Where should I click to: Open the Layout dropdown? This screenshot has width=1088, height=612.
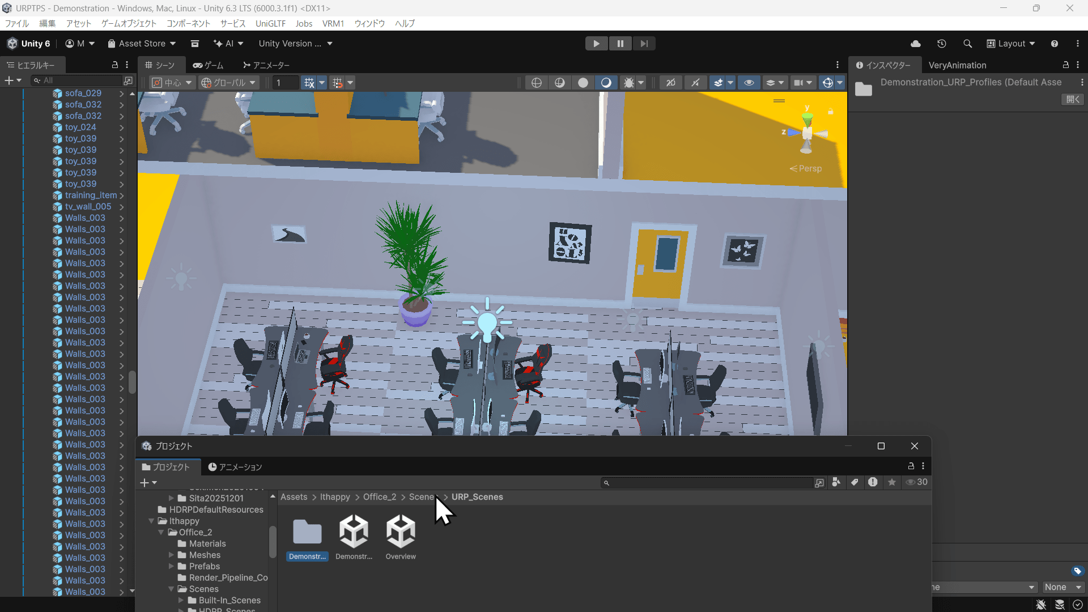coord(1011,44)
